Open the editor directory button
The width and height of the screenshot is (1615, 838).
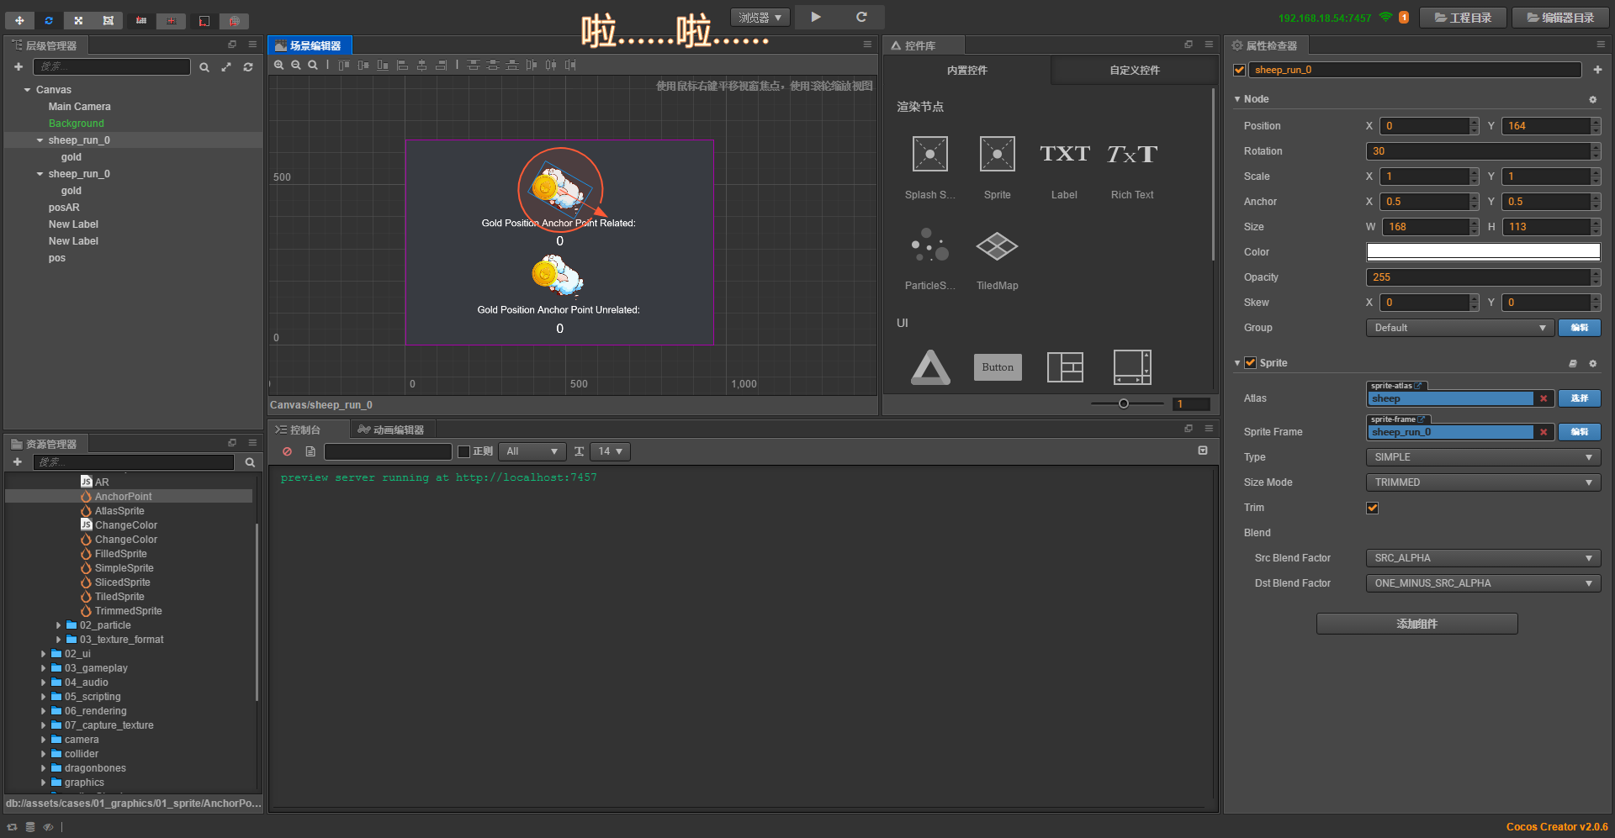click(1560, 18)
